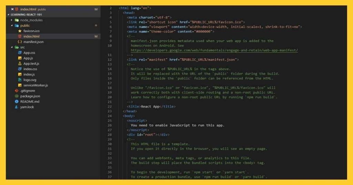The image size is (353, 185).
Task: Click modified dot badge on public folder
Action: (96, 25)
